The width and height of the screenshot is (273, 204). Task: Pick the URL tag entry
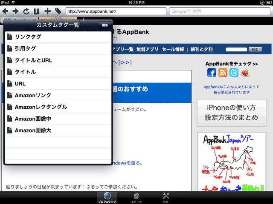click(x=58, y=84)
